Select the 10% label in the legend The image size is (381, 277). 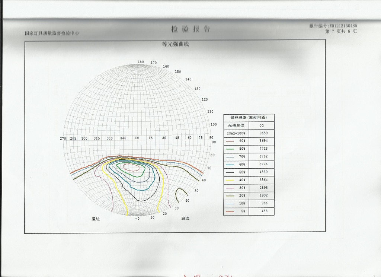[242, 204]
